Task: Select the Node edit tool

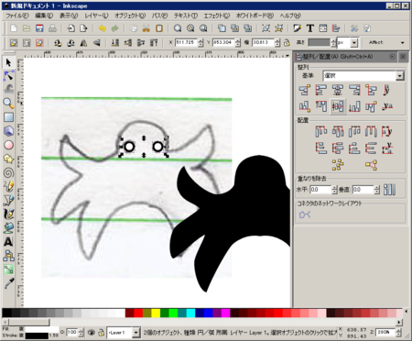Action: tap(8, 76)
